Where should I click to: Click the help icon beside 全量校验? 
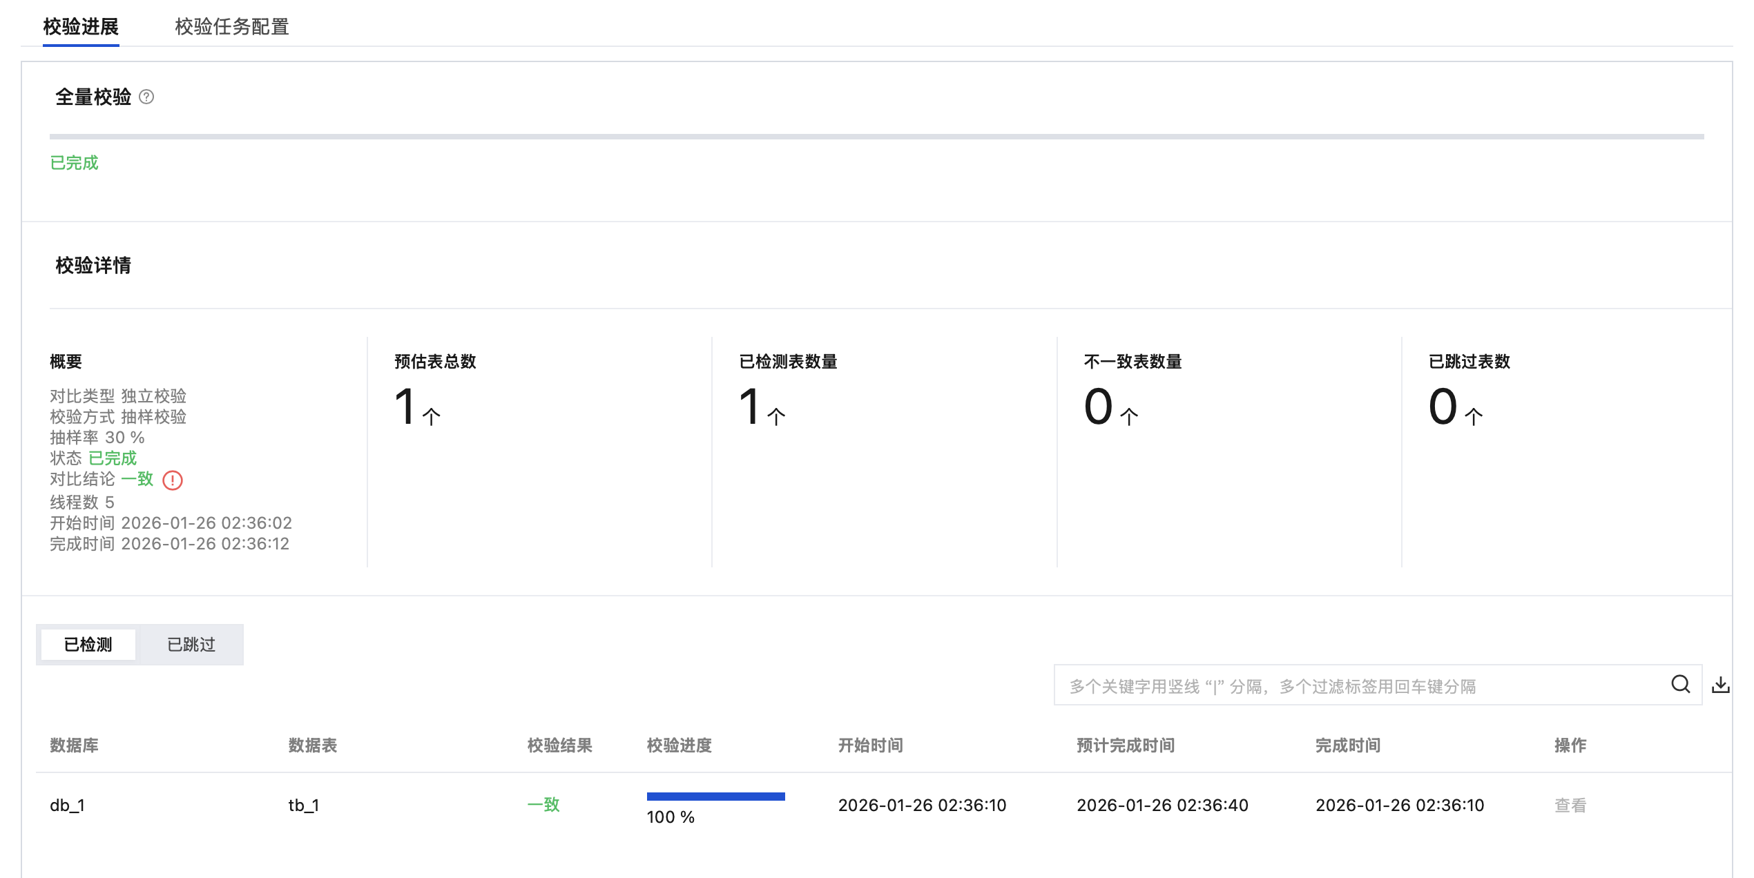point(146,97)
